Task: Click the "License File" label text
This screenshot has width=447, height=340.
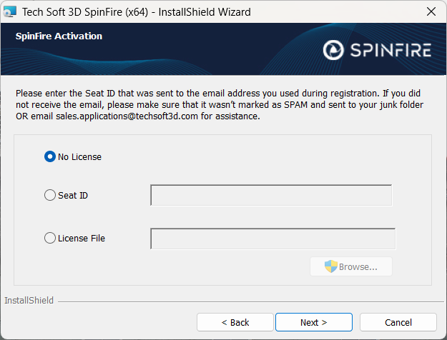Action: pos(82,238)
